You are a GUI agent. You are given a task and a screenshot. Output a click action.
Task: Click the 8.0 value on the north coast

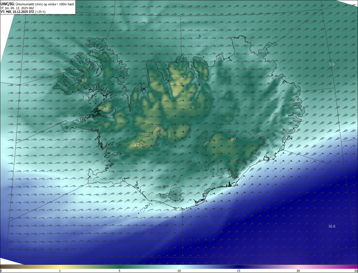215,59
